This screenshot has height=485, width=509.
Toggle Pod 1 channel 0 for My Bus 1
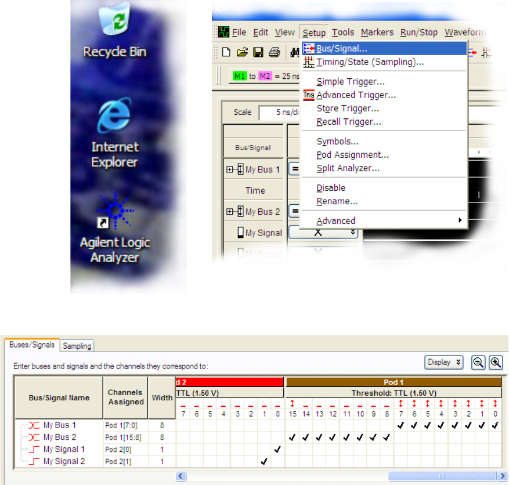pyautogui.click(x=495, y=425)
